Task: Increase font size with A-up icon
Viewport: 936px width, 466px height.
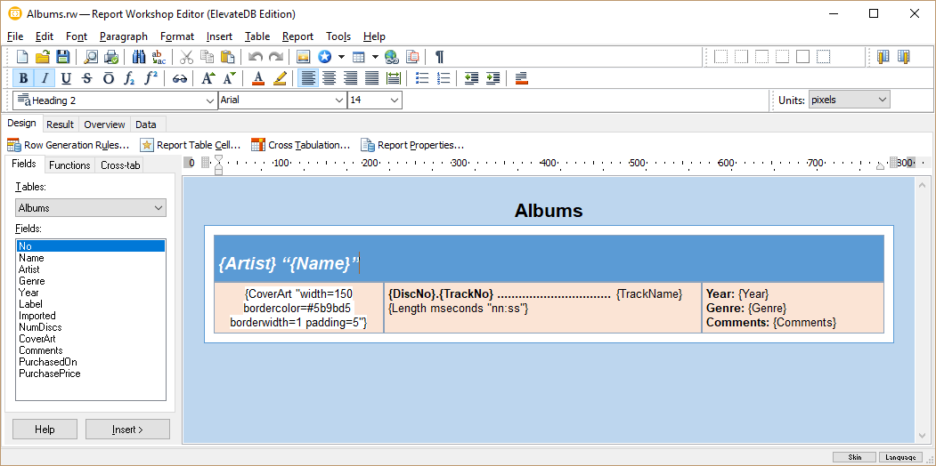Action: coord(208,78)
